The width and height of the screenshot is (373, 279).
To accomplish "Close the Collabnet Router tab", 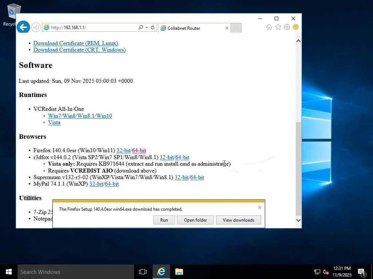I will point(227,28).
